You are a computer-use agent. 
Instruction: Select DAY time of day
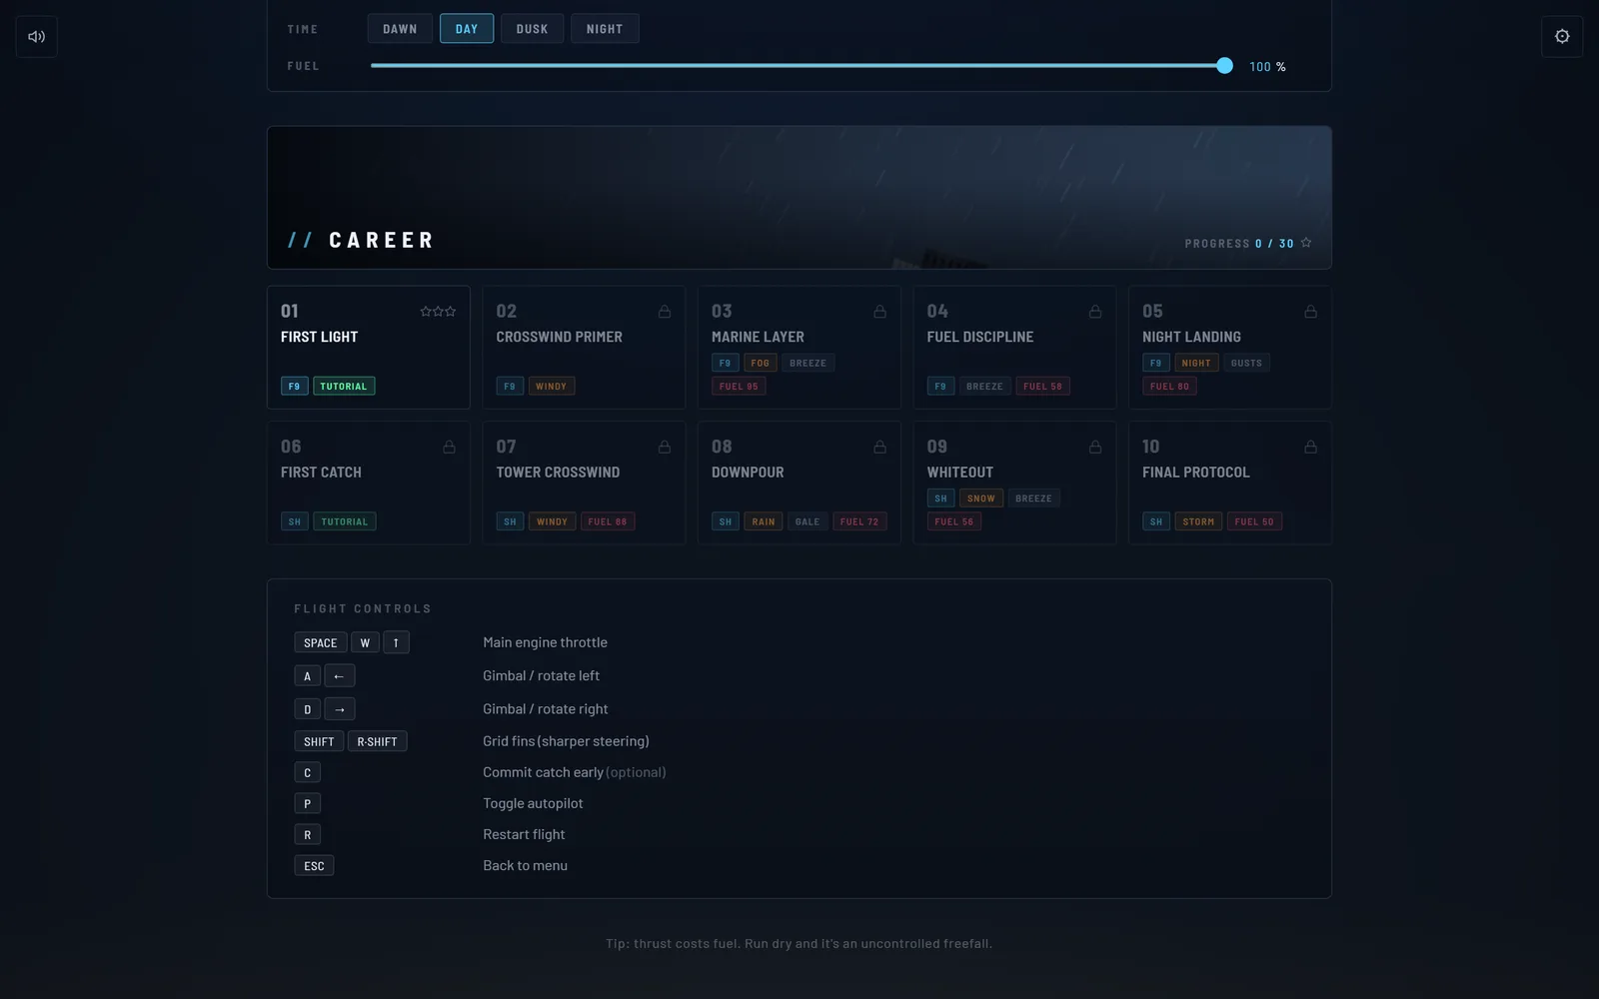pos(467,29)
